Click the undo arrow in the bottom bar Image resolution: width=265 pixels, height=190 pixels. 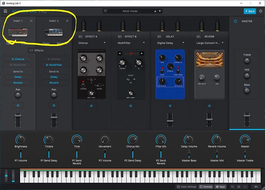(233, 187)
